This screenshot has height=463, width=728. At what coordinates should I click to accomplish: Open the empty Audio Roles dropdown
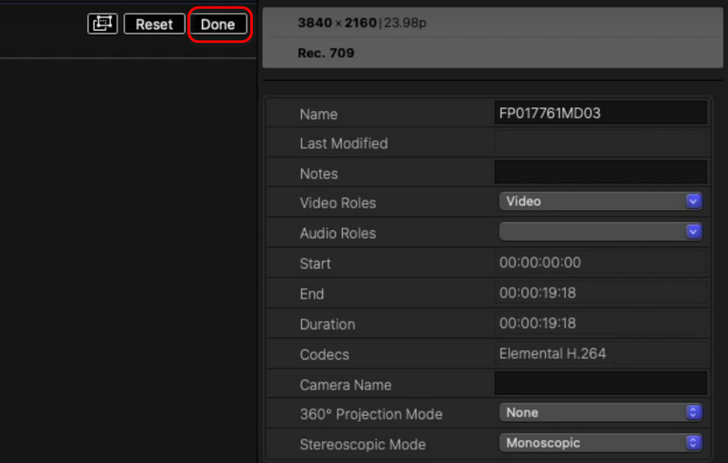(601, 232)
